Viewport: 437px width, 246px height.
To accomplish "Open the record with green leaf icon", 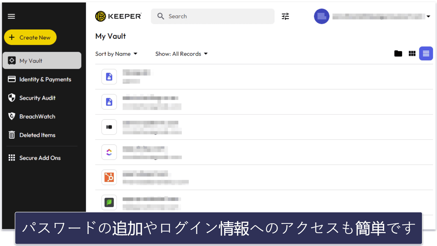I will click(x=264, y=202).
